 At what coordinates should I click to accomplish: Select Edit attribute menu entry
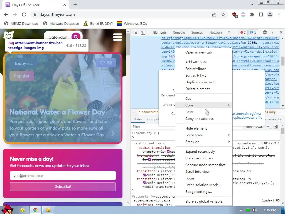[x=204, y=69]
